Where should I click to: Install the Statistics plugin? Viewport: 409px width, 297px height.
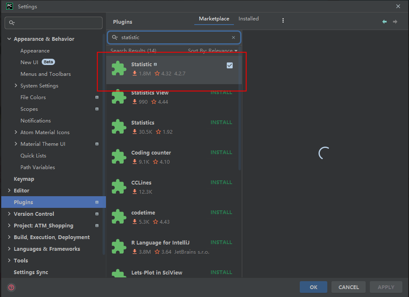click(221, 122)
